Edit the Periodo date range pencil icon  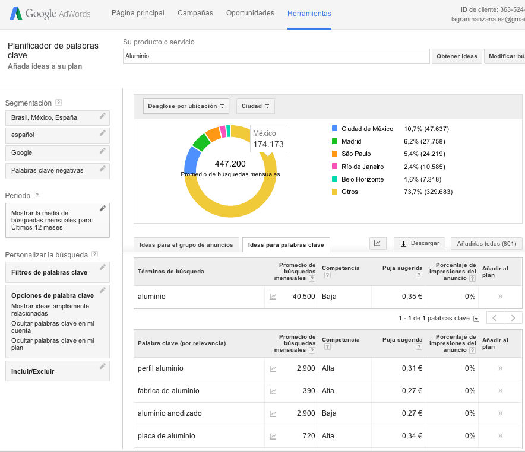click(103, 208)
